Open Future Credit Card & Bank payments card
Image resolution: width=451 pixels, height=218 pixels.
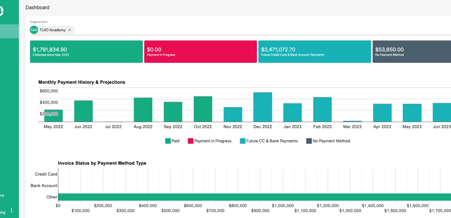[315, 52]
